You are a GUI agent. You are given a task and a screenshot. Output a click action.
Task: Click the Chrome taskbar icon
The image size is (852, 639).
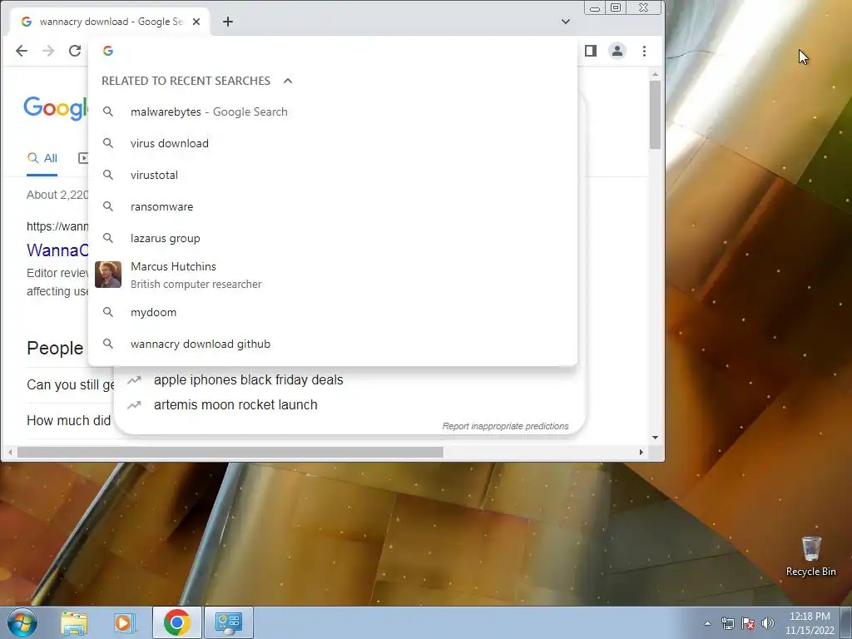point(176,622)
